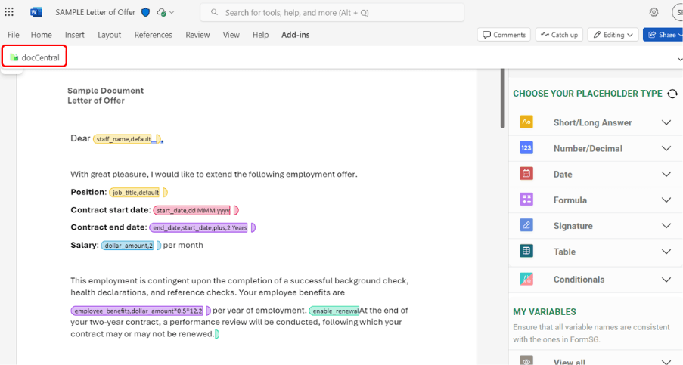
Task: Click the document vertical scrollbar
Action: pyautogui.click(x=501, y=98)
